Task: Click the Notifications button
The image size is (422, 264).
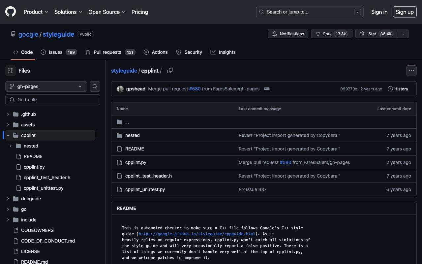Action: tap(288, 34)
